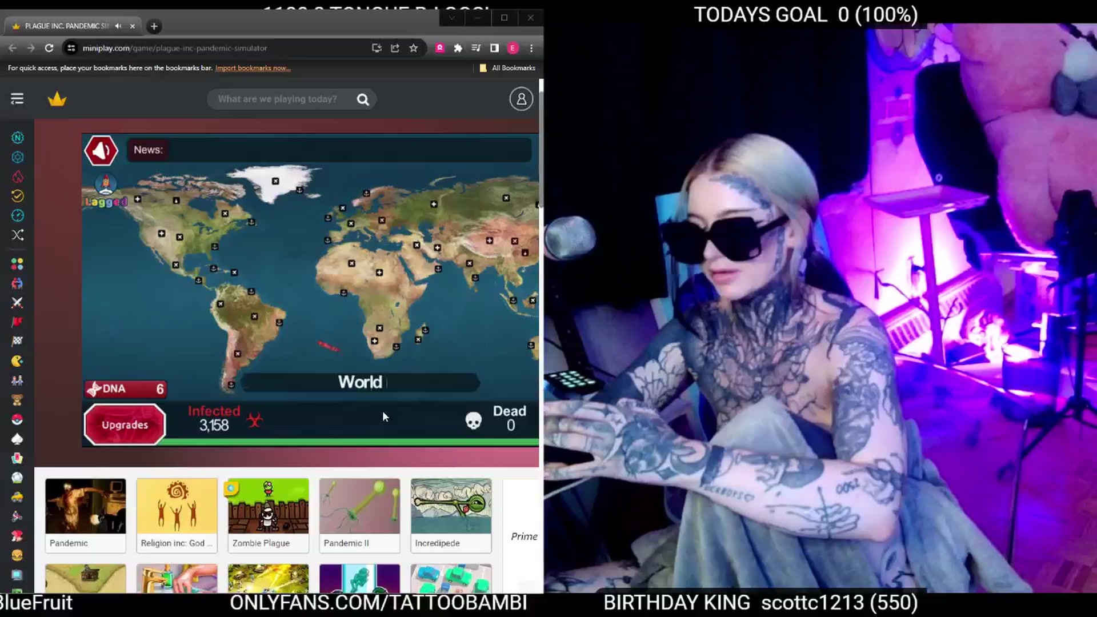The height and width of the screenshot is (617, 1097).
Task: Click the Import bookmarks now link
Action: (253, 68)
